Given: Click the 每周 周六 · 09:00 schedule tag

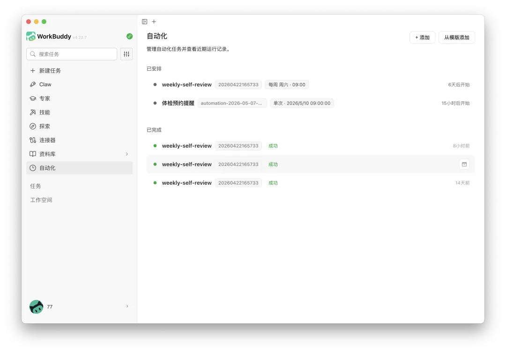Looking at the screenshot, I should (287, 85).
